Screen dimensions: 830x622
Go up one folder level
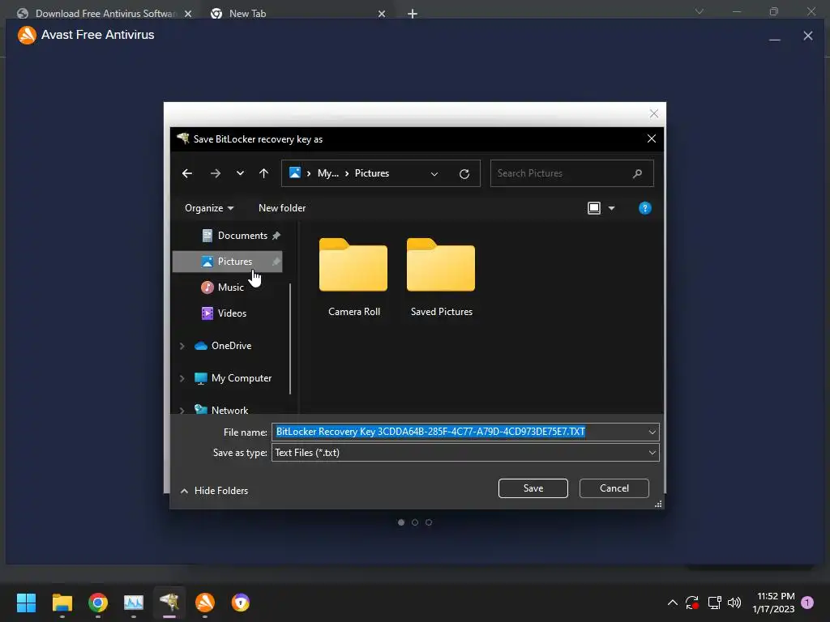(x=263, y=173)
